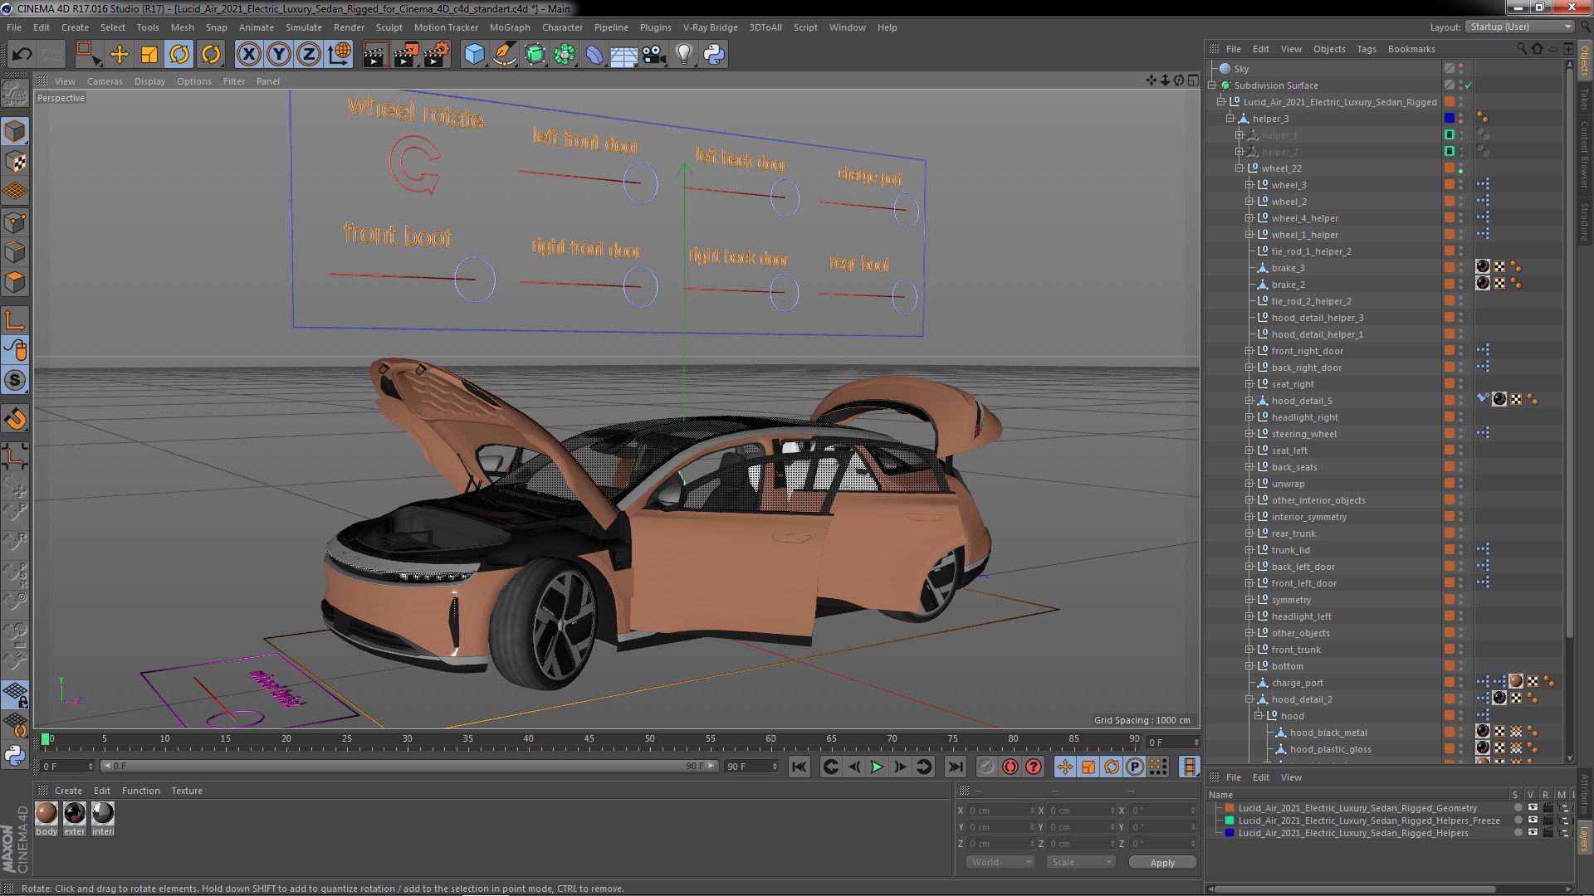Expand the front_right_door tree node
This screenshot has width=1594, height=896.
click(1249, 351)
